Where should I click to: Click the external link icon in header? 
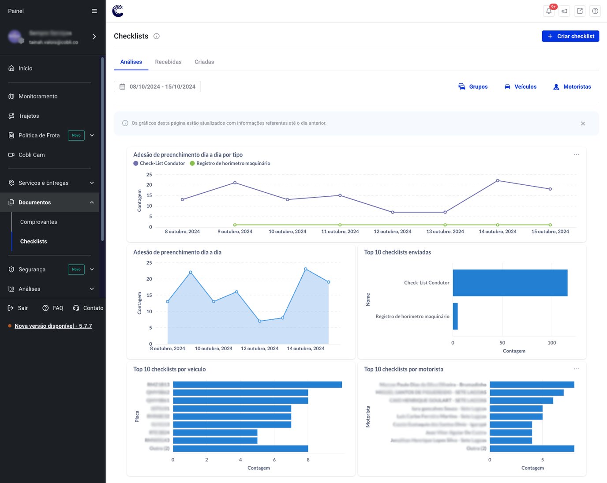[580, 11]
